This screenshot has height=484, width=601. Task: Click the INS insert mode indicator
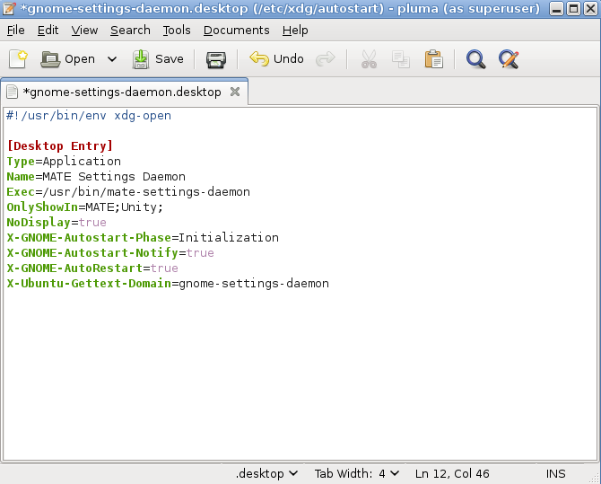pos(555,473)
